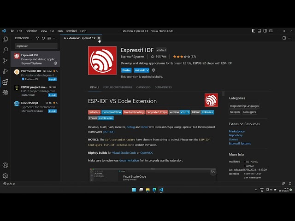Open editor more actions ellipsis
Screen dimensions: 295x221
click(x=290, y=38)
